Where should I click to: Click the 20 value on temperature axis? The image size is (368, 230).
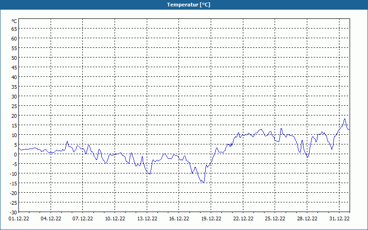tap(14, 116)
